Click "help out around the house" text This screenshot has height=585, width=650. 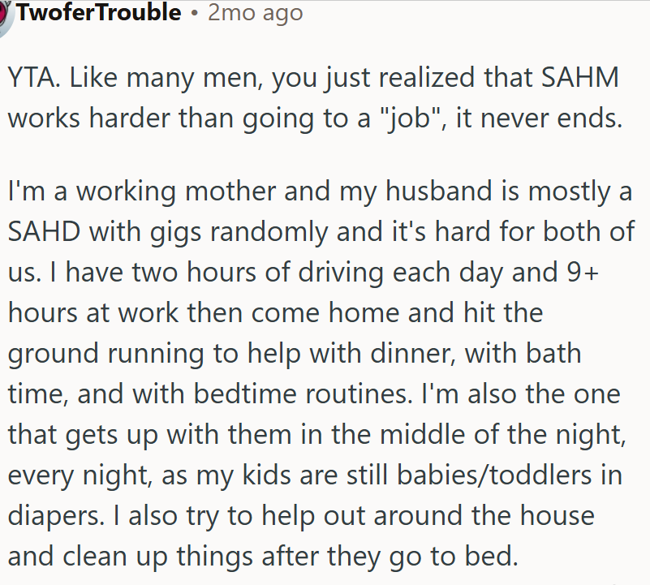(x=428, y=517)
